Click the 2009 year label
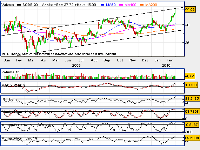 (x=76, y=66)
